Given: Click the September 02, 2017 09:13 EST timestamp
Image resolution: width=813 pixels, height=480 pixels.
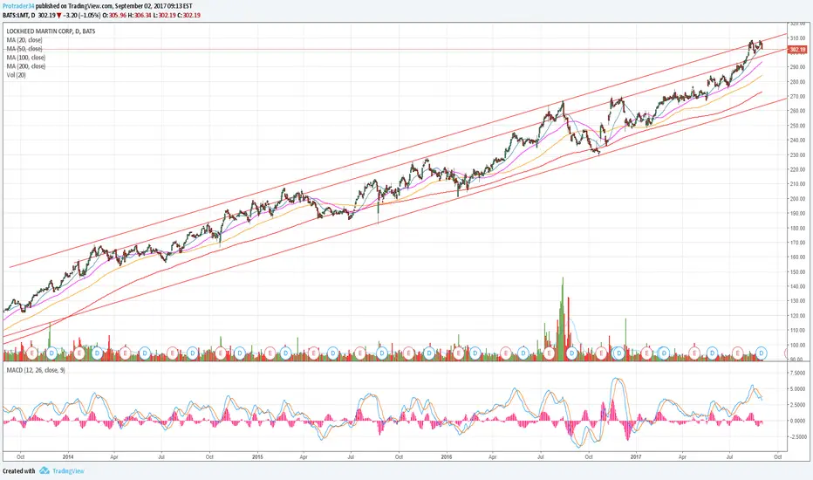Looking at the screenshot, I should [x=154, y=6].
